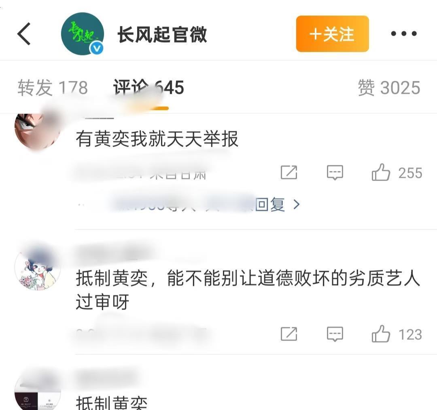This screenshot has height=410, width=437.
Task: Open the three-dot more options menu
Action: (x=404, y=34)
